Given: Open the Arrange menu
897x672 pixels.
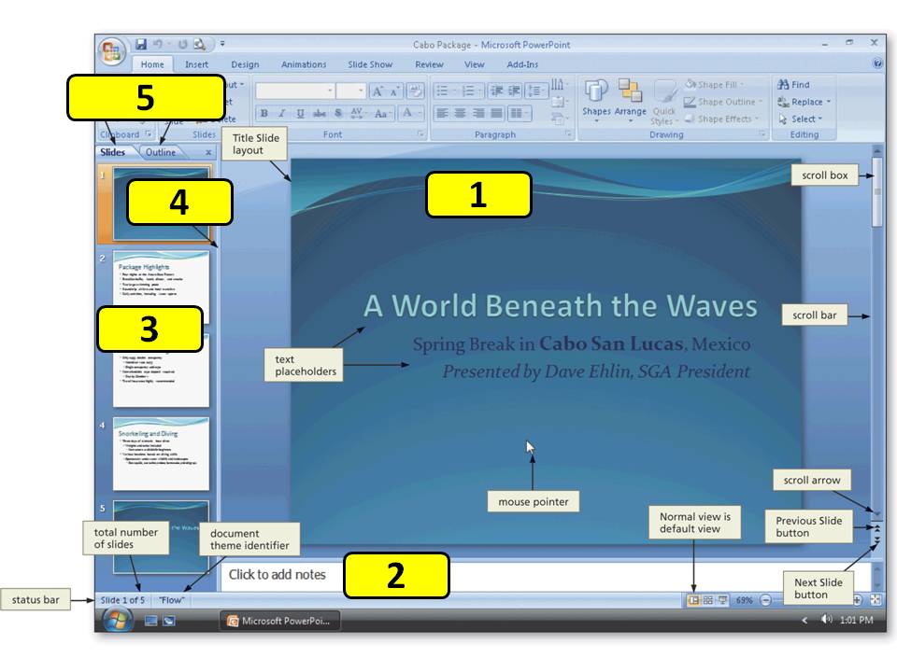Looking at the screenshot, I should 630,101.
